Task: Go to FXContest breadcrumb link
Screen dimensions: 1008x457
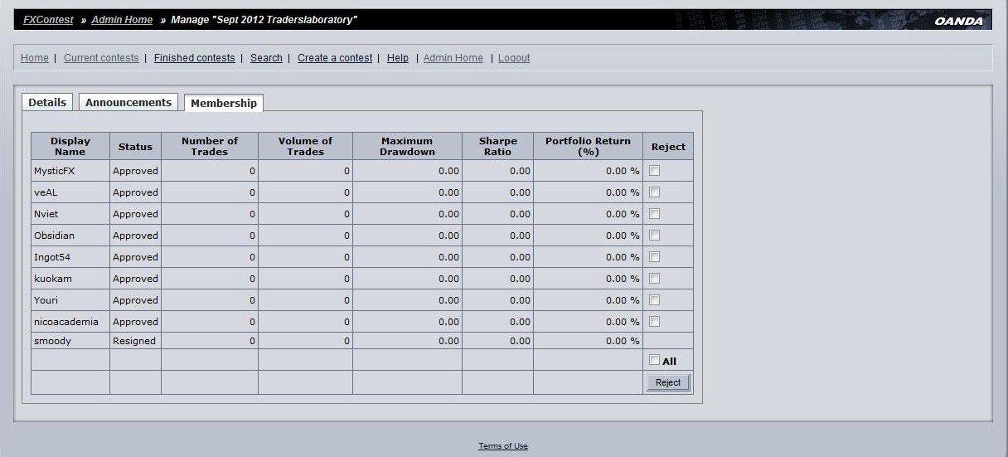Action: [48, 20]
